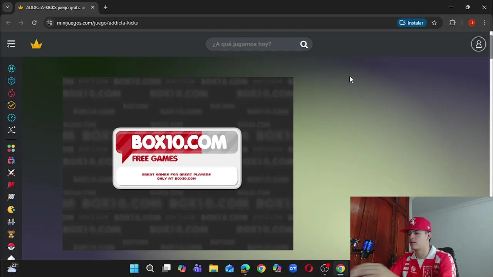493x277 pixels.
Task: Close the ADDICTA-KICKS tab
Action: coord(92,7)
